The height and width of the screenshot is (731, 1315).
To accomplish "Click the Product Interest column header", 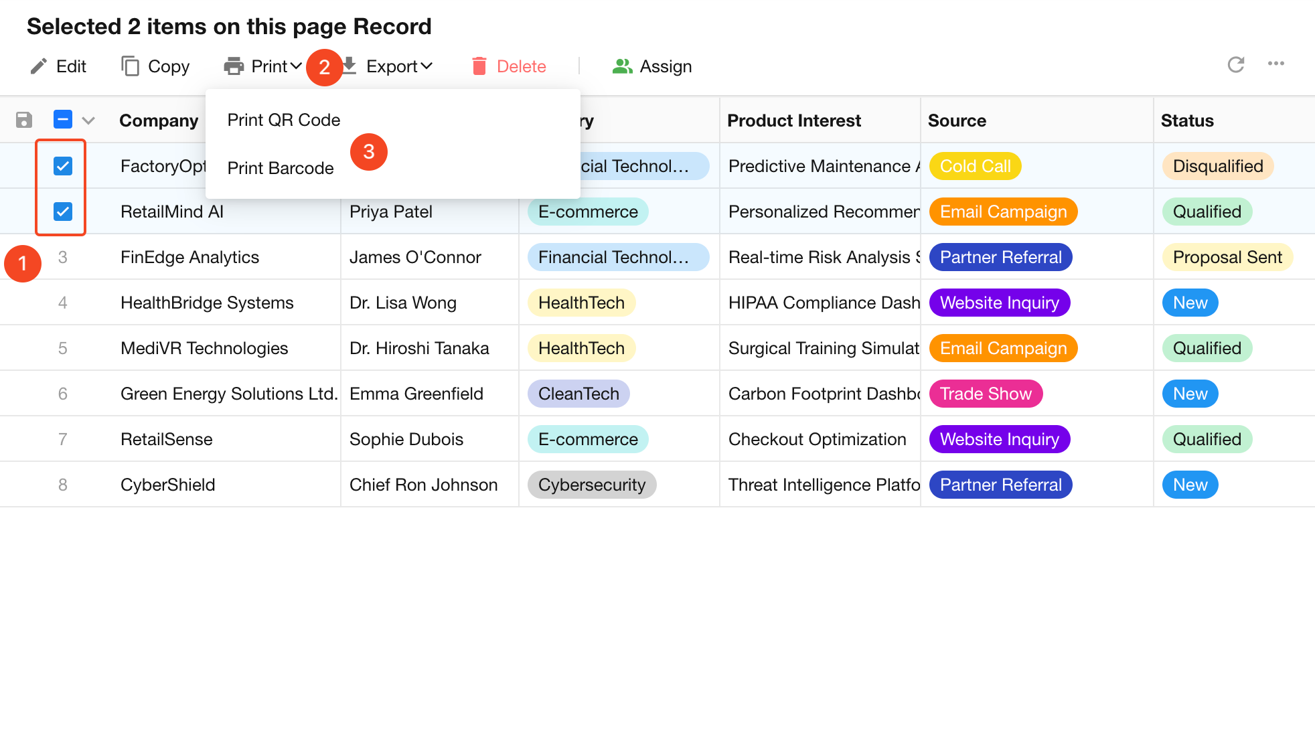I will coord(794,120).
